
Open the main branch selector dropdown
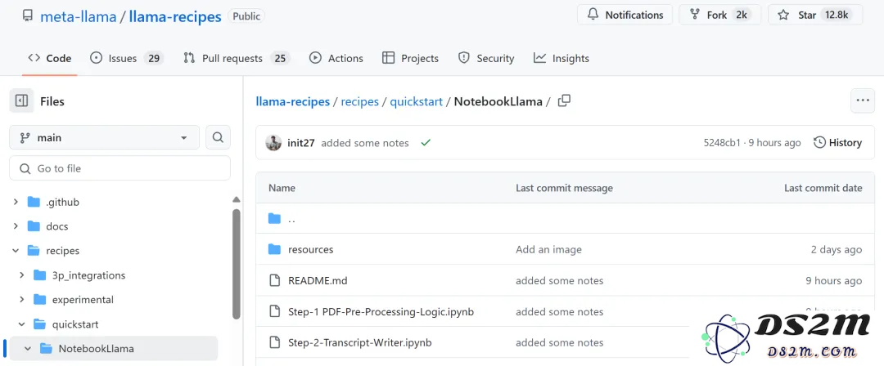point(104,137)
